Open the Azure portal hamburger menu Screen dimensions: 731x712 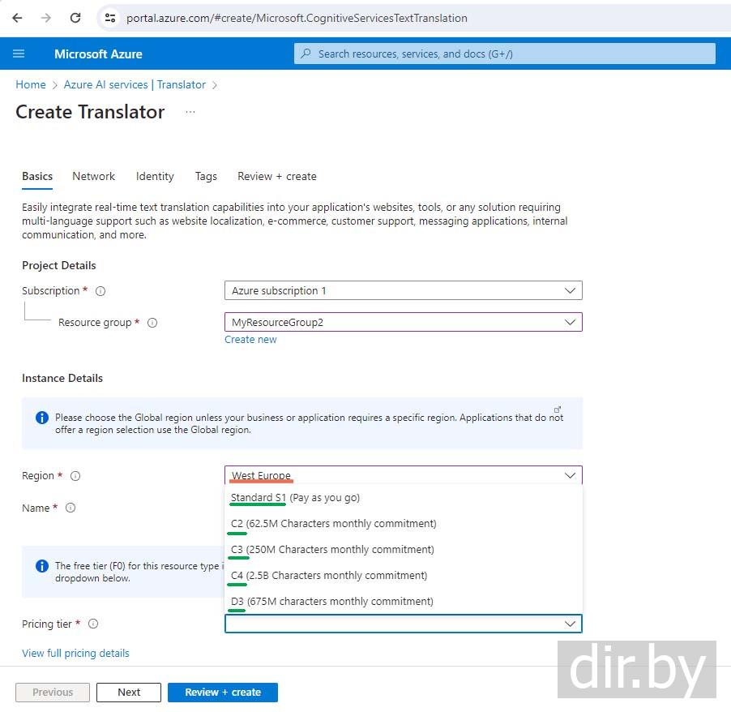pos(19,54)
